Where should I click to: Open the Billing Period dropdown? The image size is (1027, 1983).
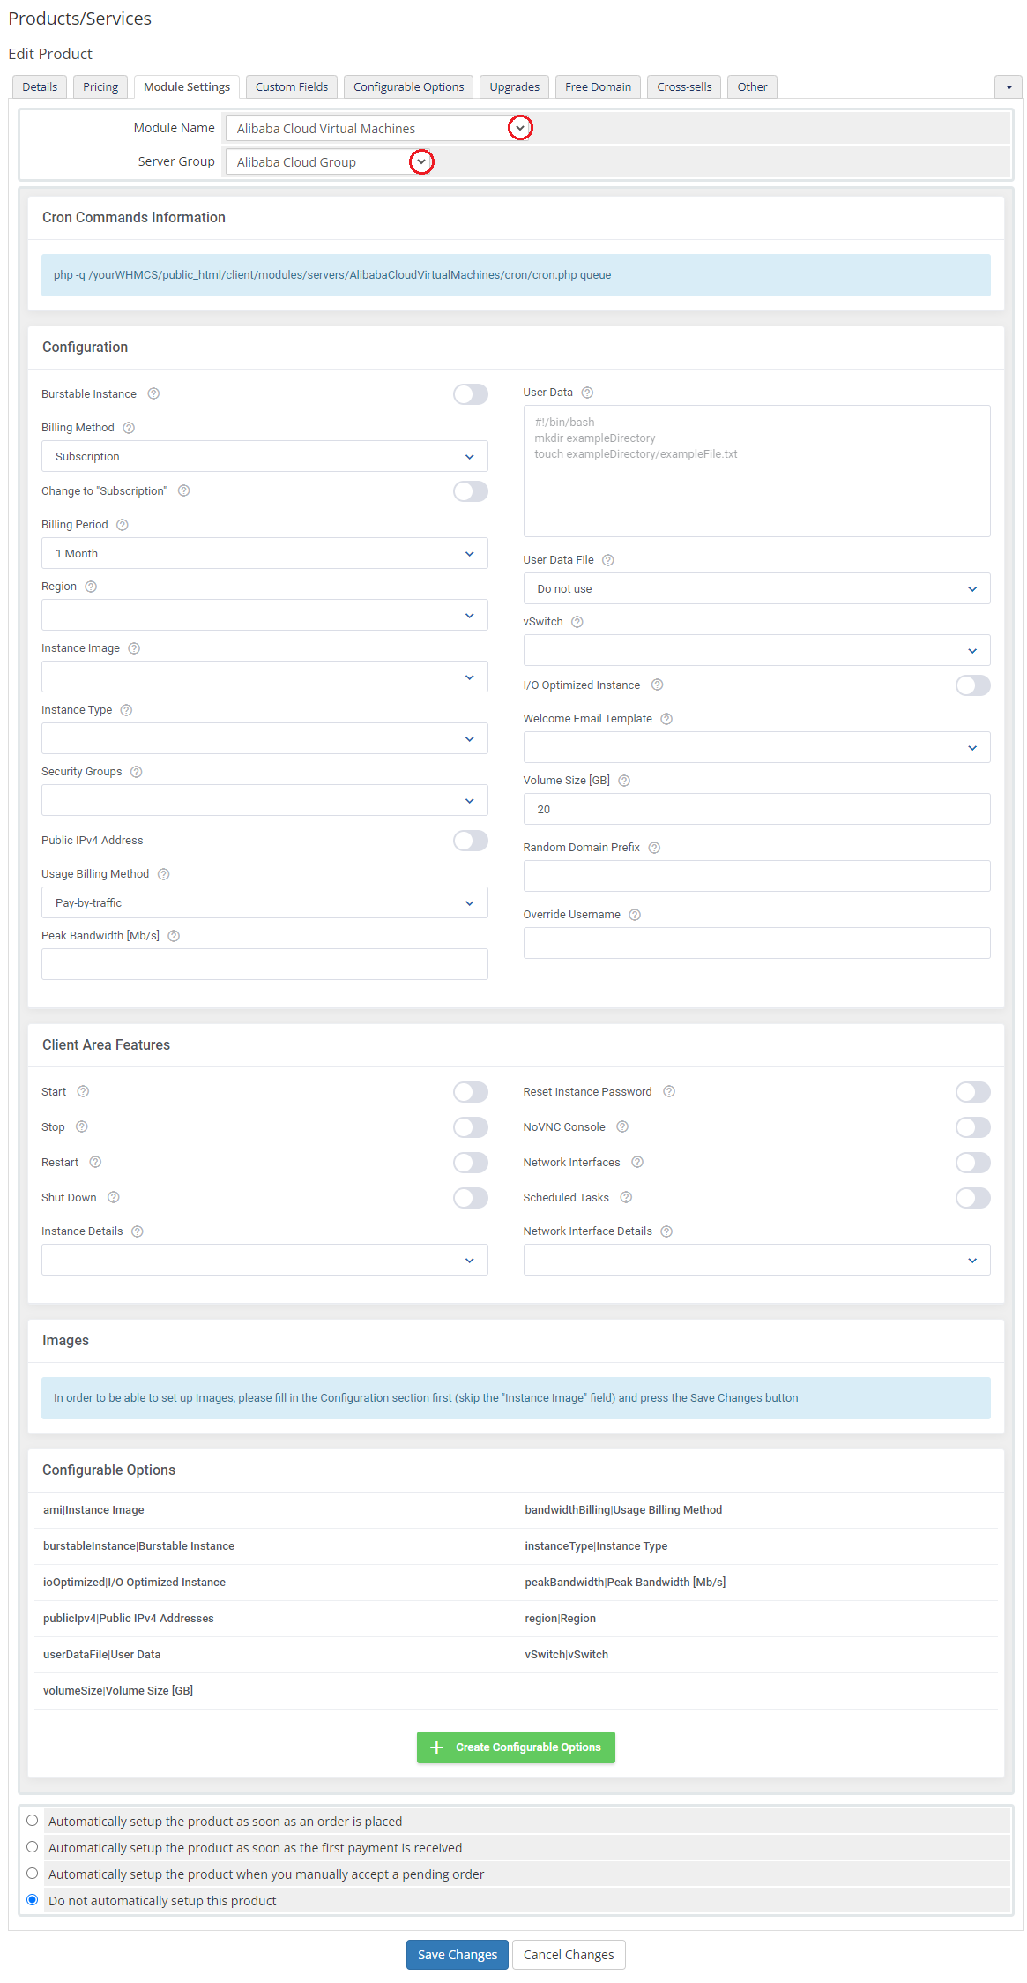[264, 553]
